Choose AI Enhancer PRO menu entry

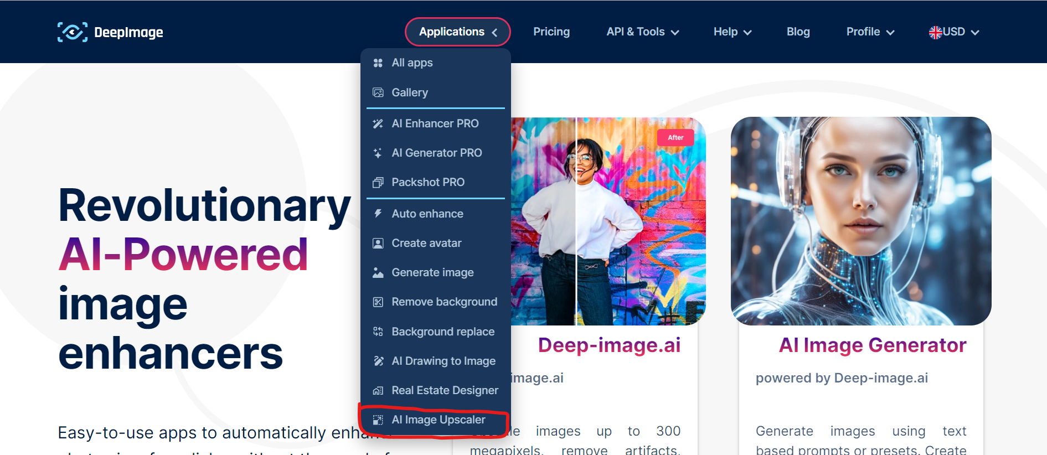tap(436, 123)
